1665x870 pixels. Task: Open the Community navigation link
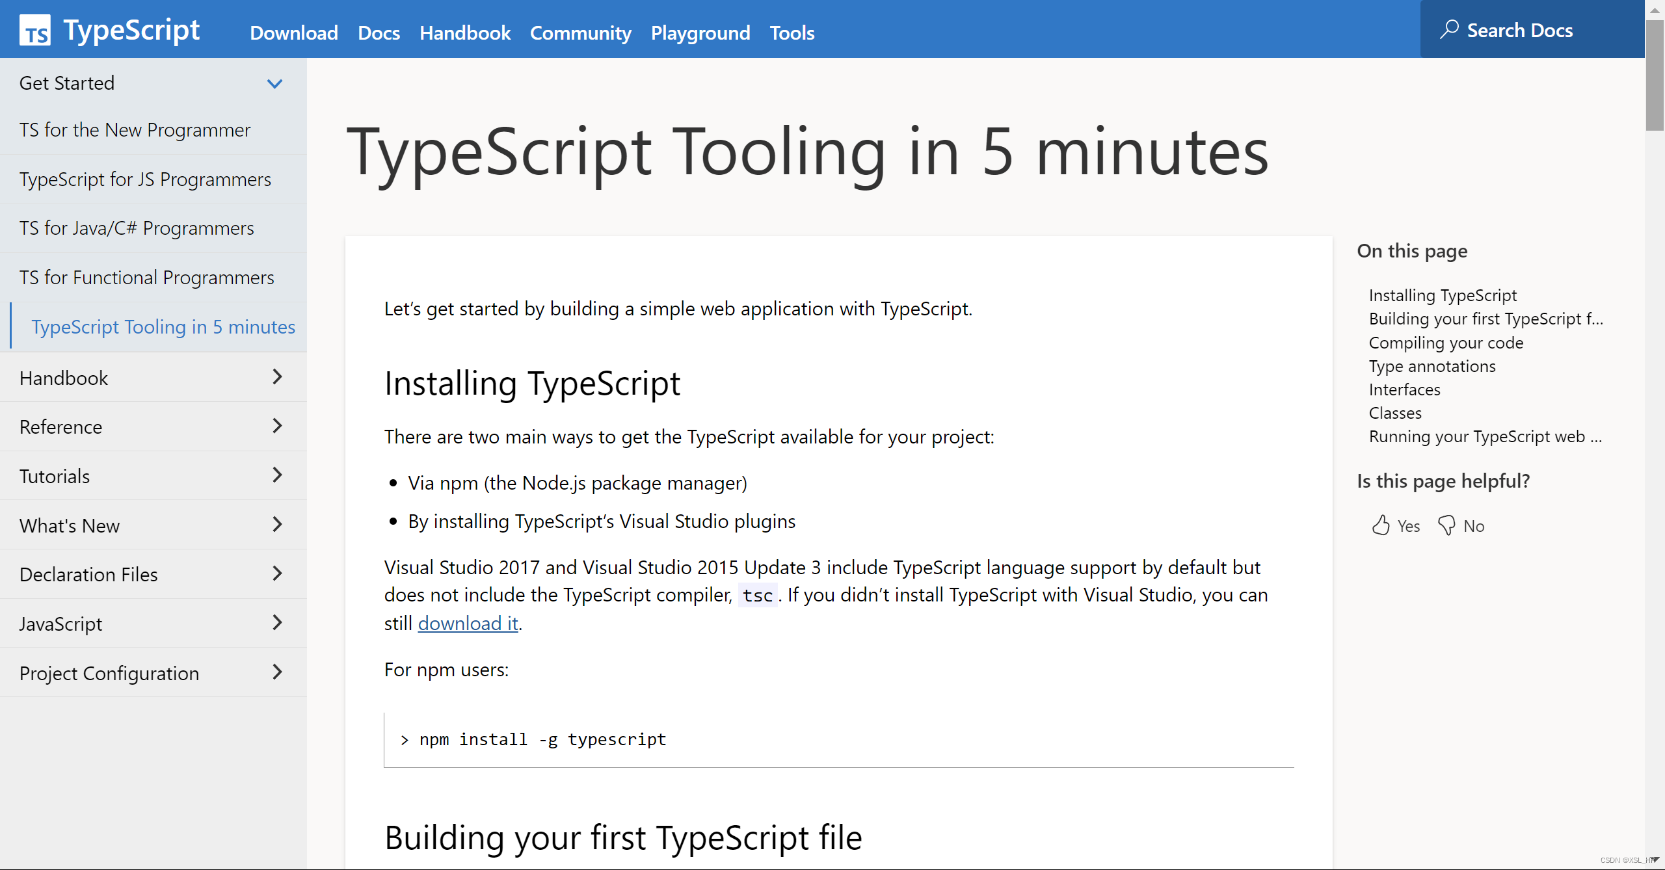point(580,33)
